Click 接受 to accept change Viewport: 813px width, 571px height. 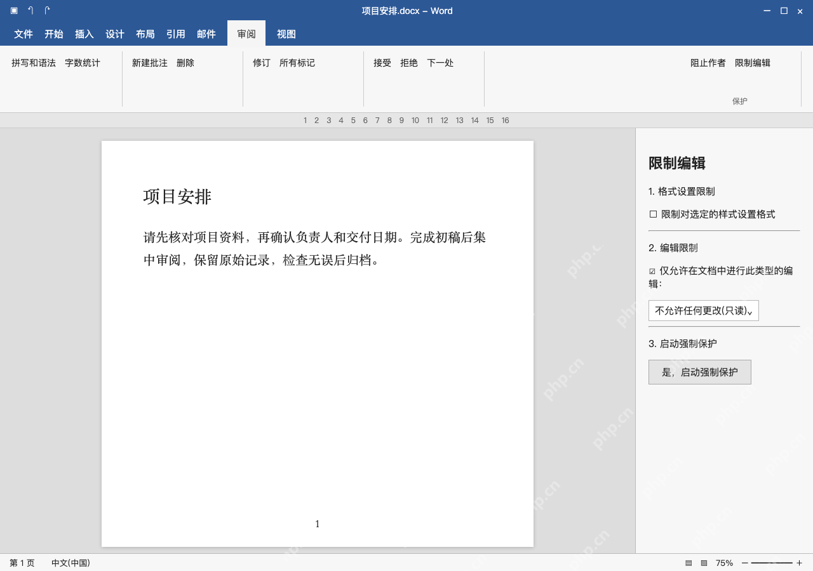click(382, 63)
